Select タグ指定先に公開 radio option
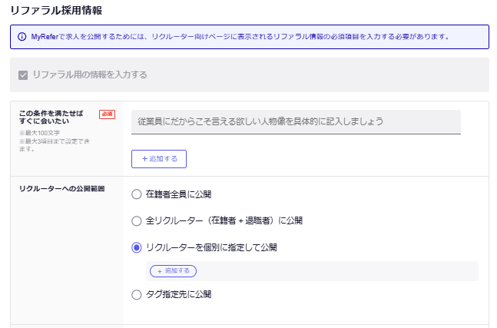 (137, 294)
